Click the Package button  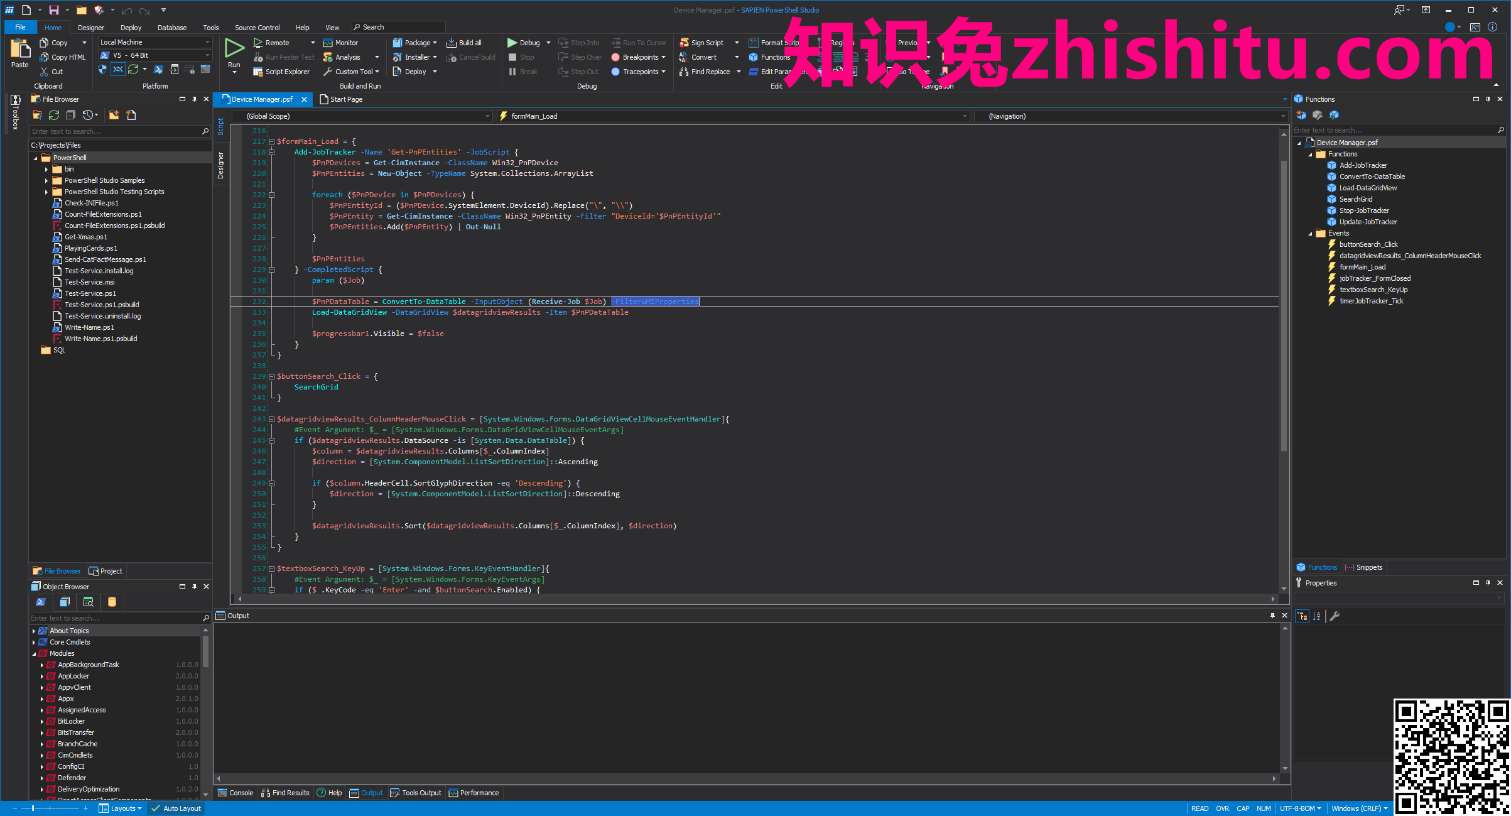414,43
